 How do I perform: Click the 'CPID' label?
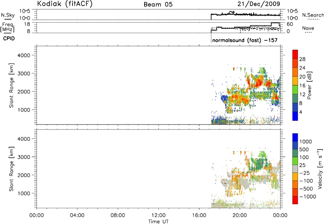pyautogui.click(x=9, y=38)
